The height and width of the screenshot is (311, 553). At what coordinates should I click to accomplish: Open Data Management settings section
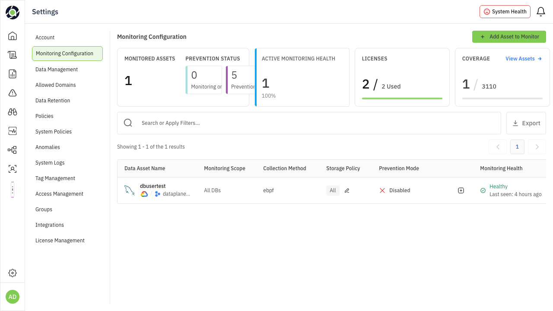pos(57,70)
